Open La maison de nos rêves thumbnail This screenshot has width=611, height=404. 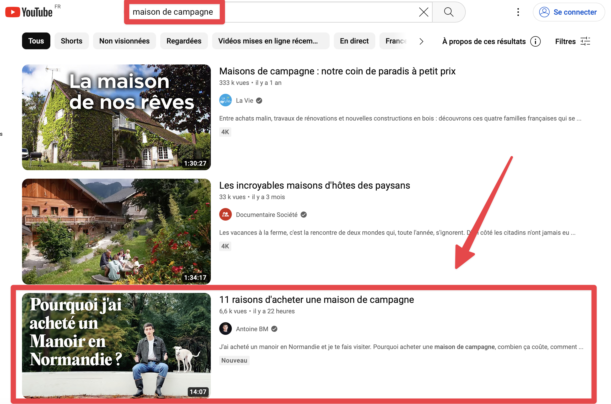coord(116,117)
